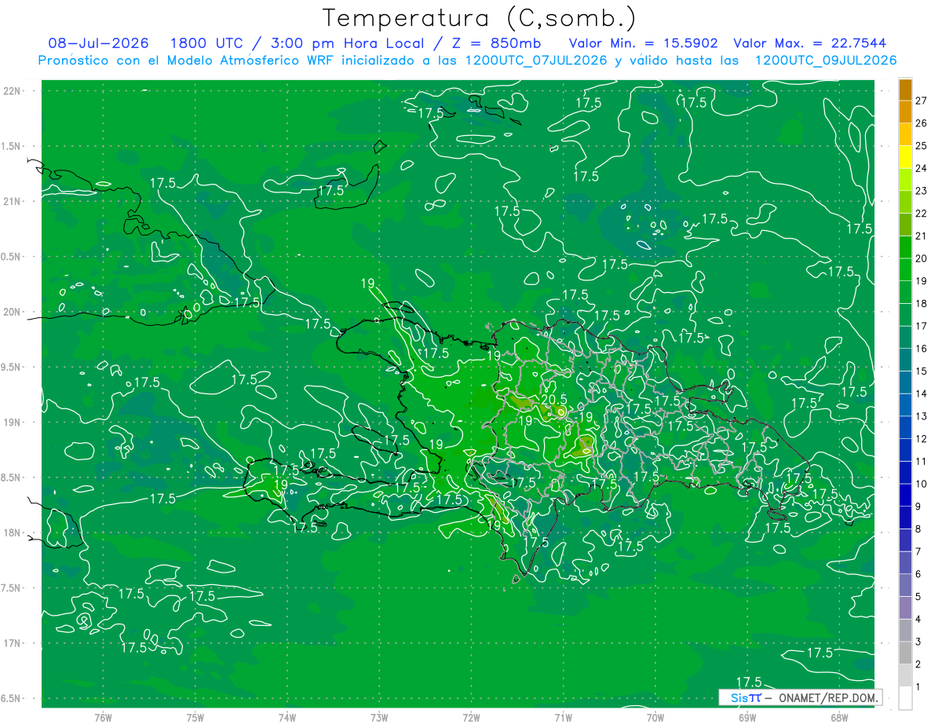Select the date text "08-Jul-2026"
The image size is (942, 728).
click(98, 43)
